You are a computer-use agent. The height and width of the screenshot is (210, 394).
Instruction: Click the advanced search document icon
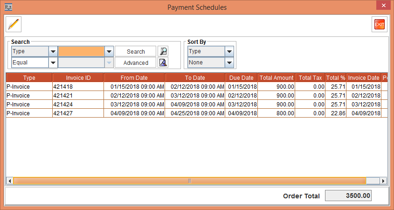tap(163, 63)
